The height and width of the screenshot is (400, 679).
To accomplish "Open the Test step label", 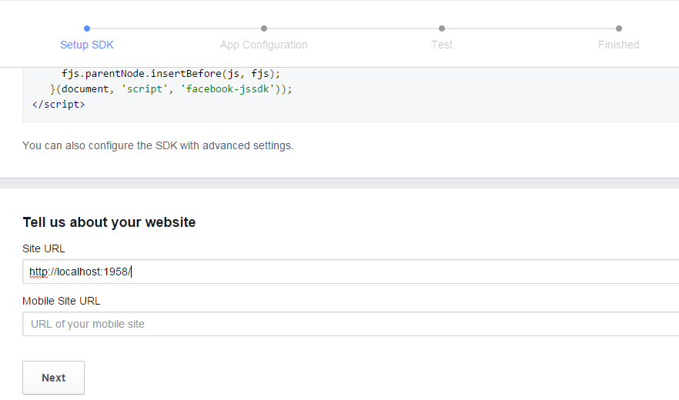I will tap(442, 45).
